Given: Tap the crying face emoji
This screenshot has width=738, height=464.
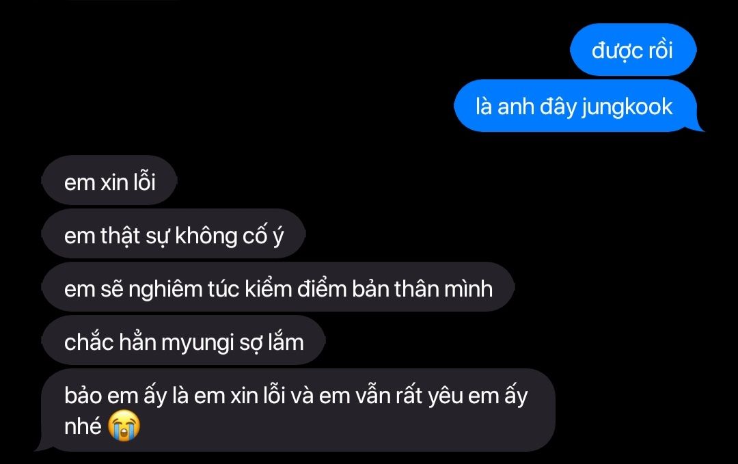Looking at the screenshot, I should tap(124, 426).
